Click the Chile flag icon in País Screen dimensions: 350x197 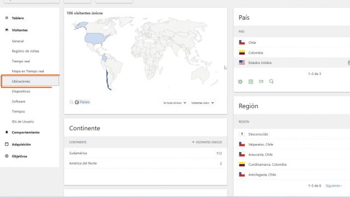point(242,43)
